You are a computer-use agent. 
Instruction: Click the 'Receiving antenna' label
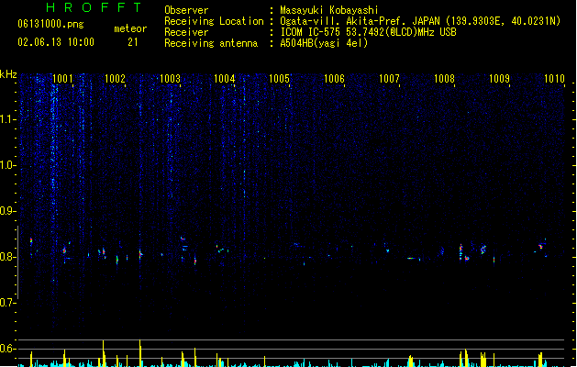coord(211,43)
